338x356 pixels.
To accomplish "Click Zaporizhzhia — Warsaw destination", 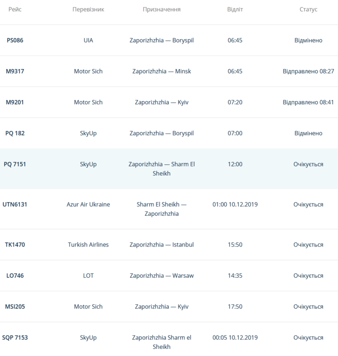I will coord(162,276).
